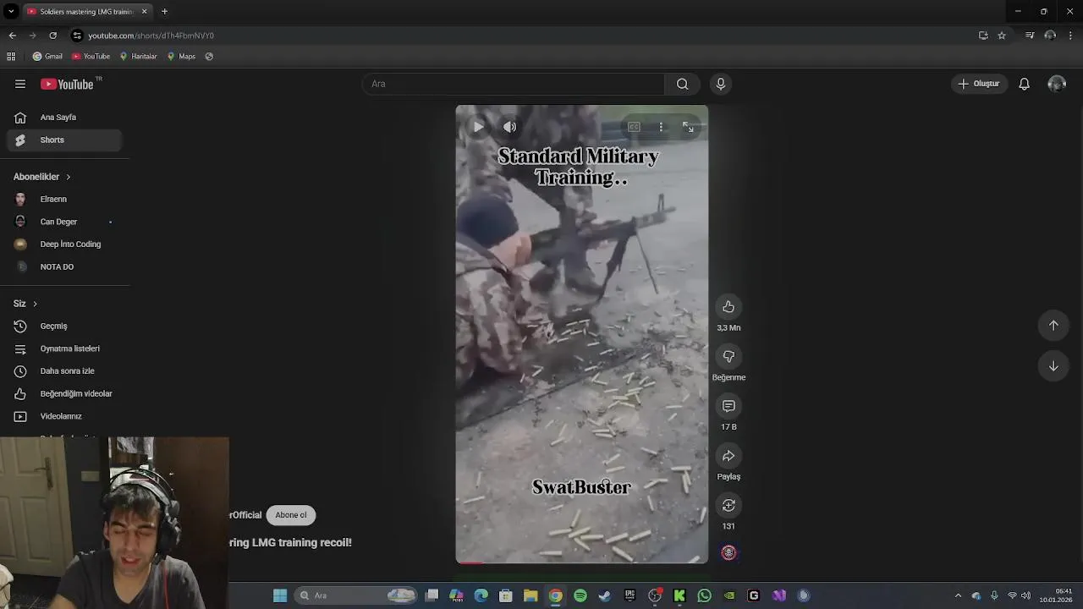Image resolution: width=1083 pixels, height=609 pixels.
Task: Open the notifications bell
Action: [1024, 84]
